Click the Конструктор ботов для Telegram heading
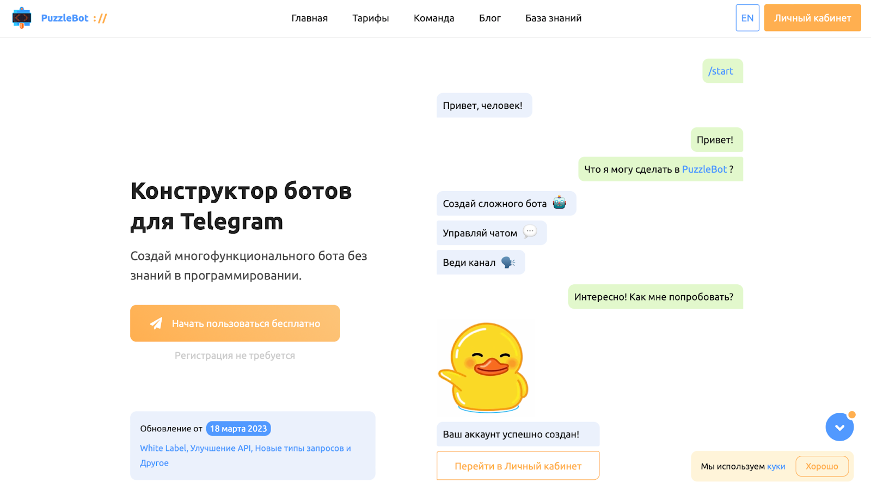This screenshot has width=871, height=501. point(241,206)
